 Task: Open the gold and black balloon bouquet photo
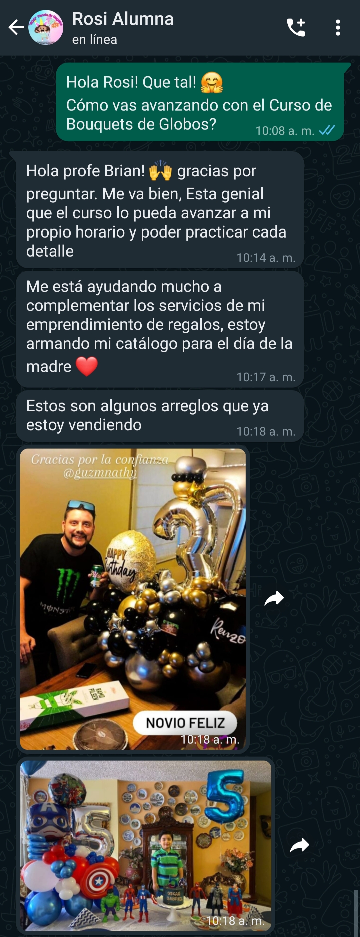click(133, 599)
